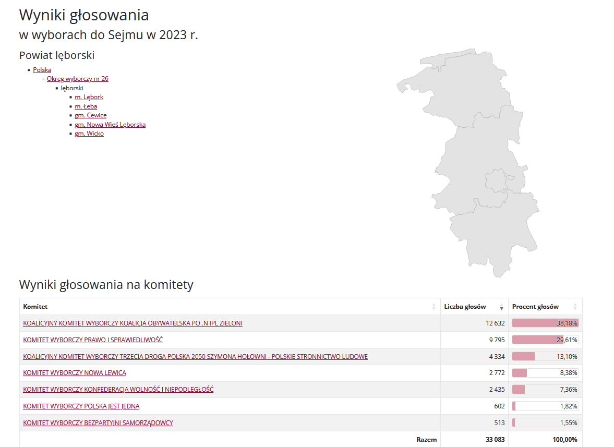Click the Powiat lęborski map

(480, 156)
